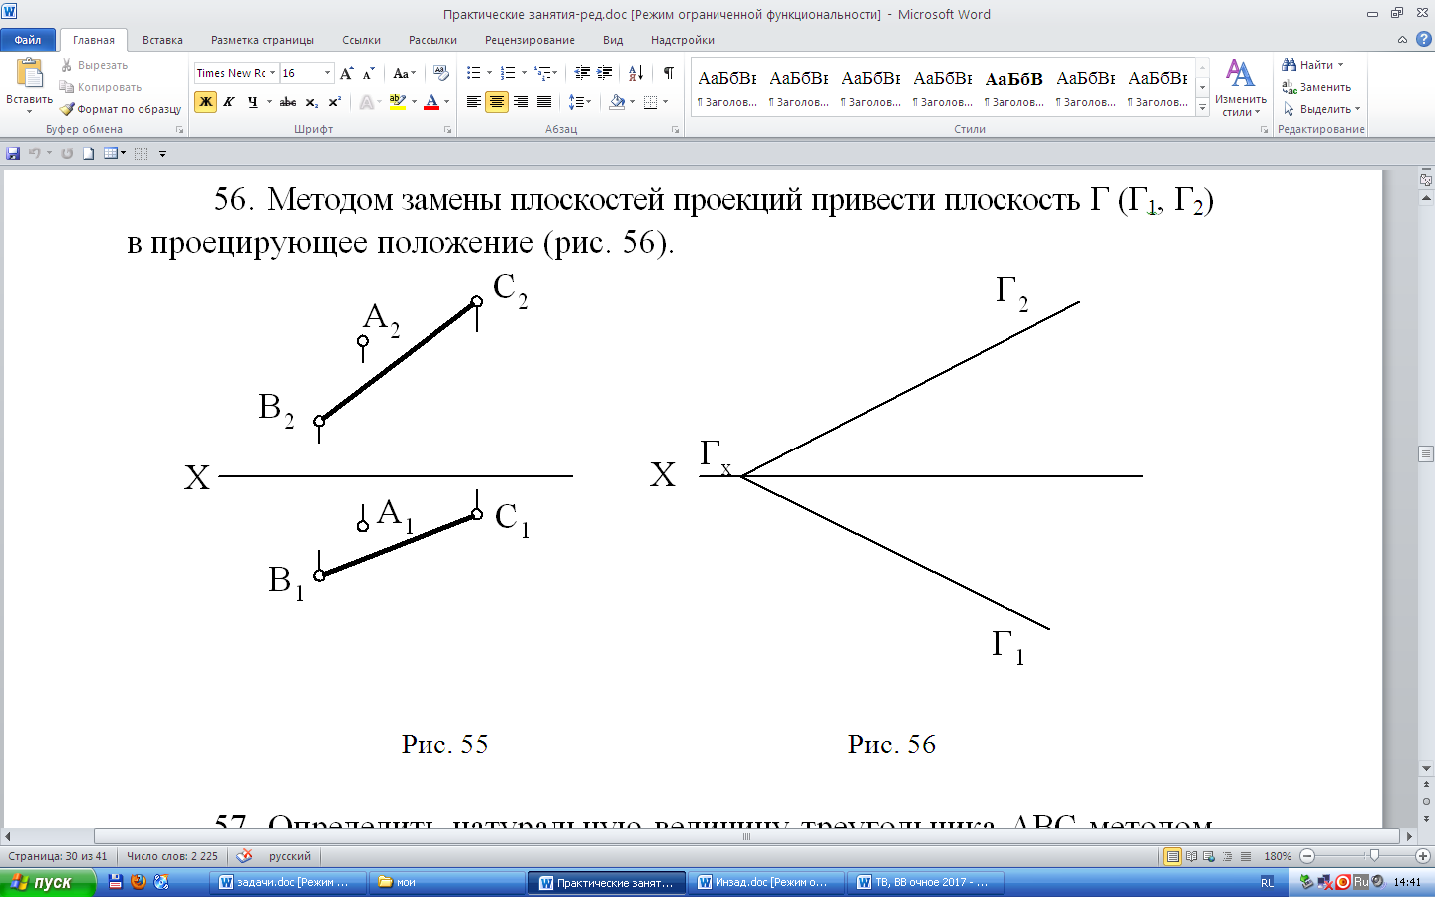Switch to Print Layout view in status bar
The image size is (1435, 897).
pyautogui.click(x=1173, y=856)
